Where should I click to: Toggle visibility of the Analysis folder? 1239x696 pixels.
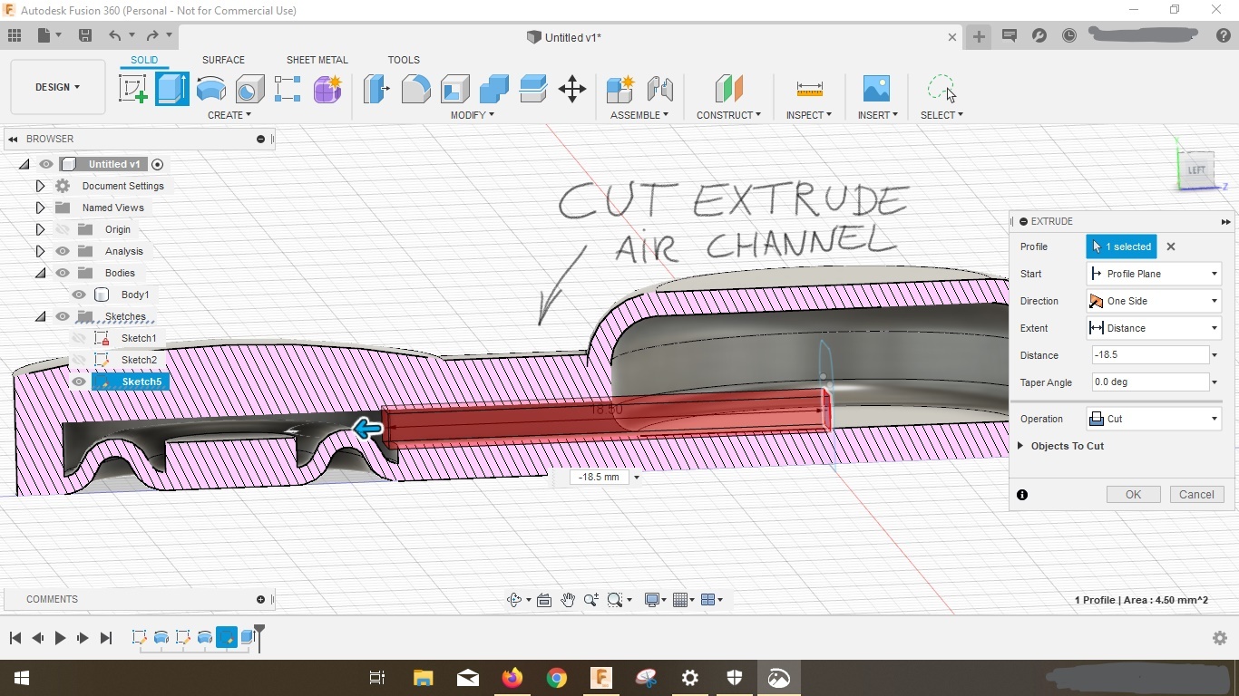pyautogui.click(x=63, y=251)
